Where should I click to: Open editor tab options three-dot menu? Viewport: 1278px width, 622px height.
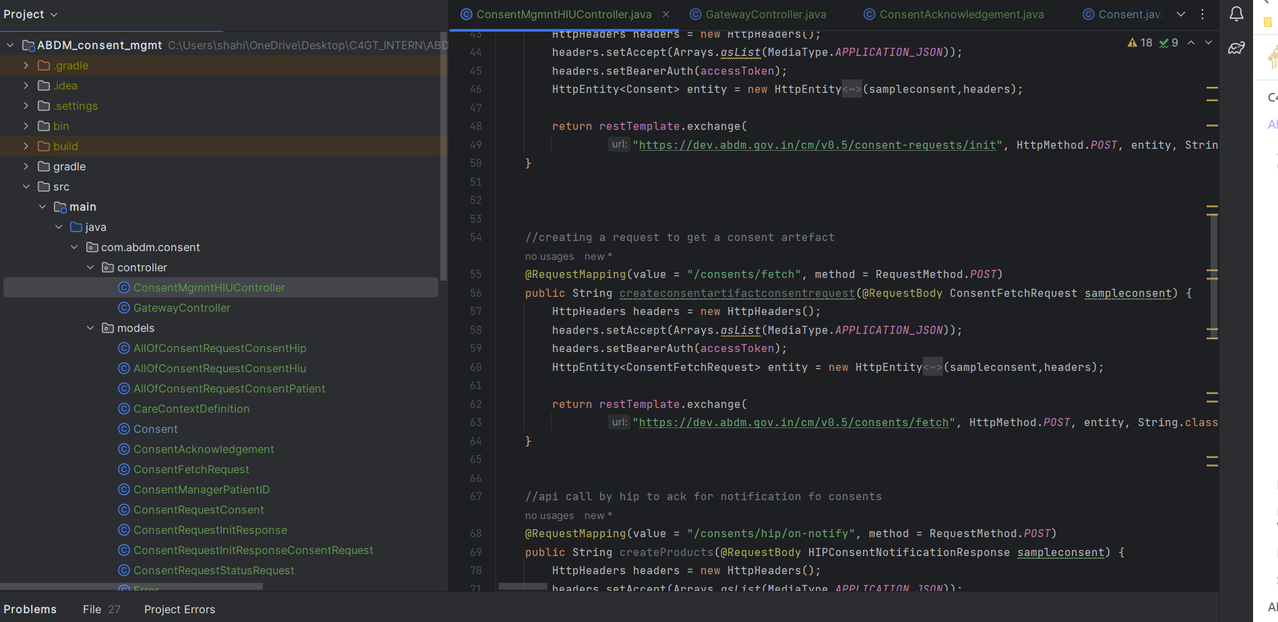(1203, 14)
